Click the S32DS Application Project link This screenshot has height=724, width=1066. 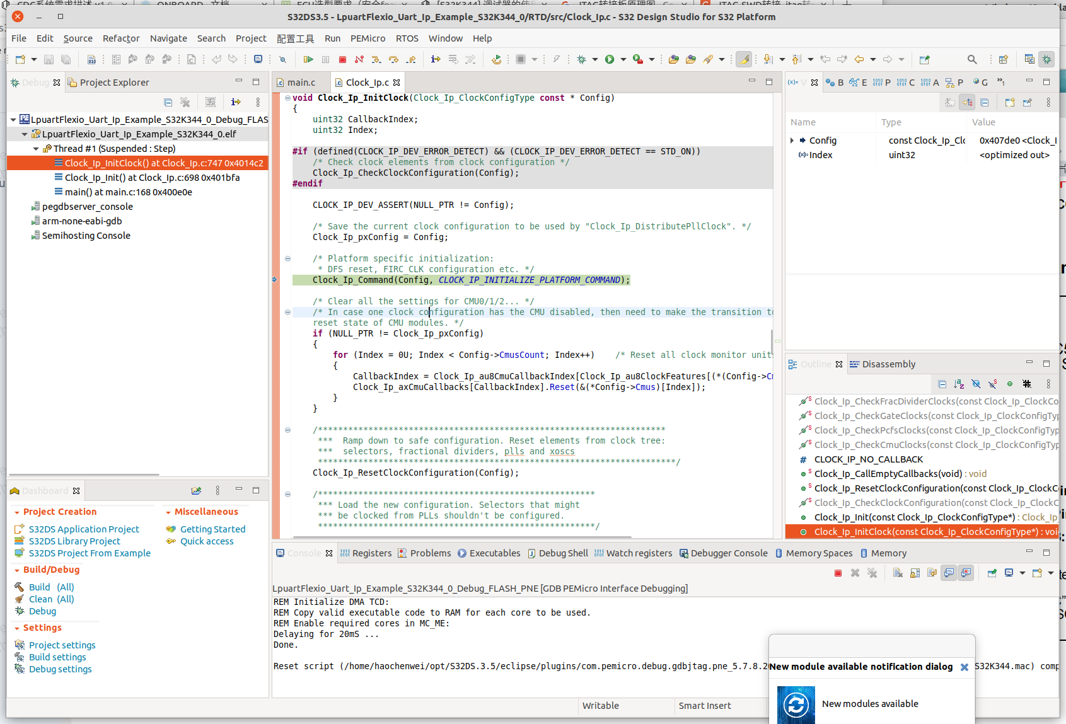coord(84,529)
